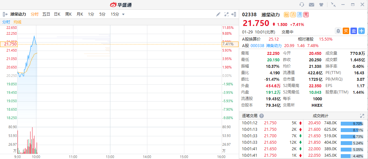Hide the right quote panel icon
The height and width of the screenshot is (159, 368).
click(x=234, y=14)
